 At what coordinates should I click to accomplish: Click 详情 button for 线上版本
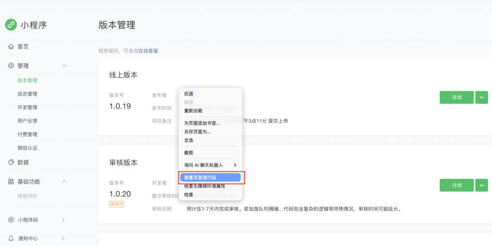pos(456,97)
